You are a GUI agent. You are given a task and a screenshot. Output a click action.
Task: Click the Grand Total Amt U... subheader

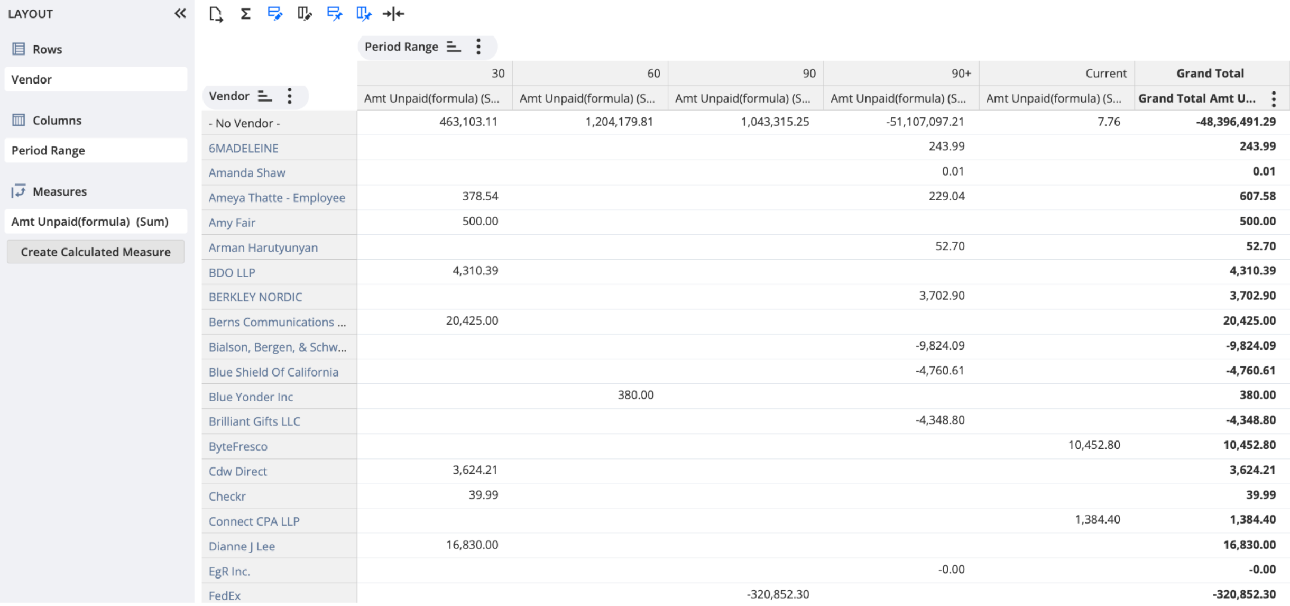pyautogui.click(x=1196, y=98)
